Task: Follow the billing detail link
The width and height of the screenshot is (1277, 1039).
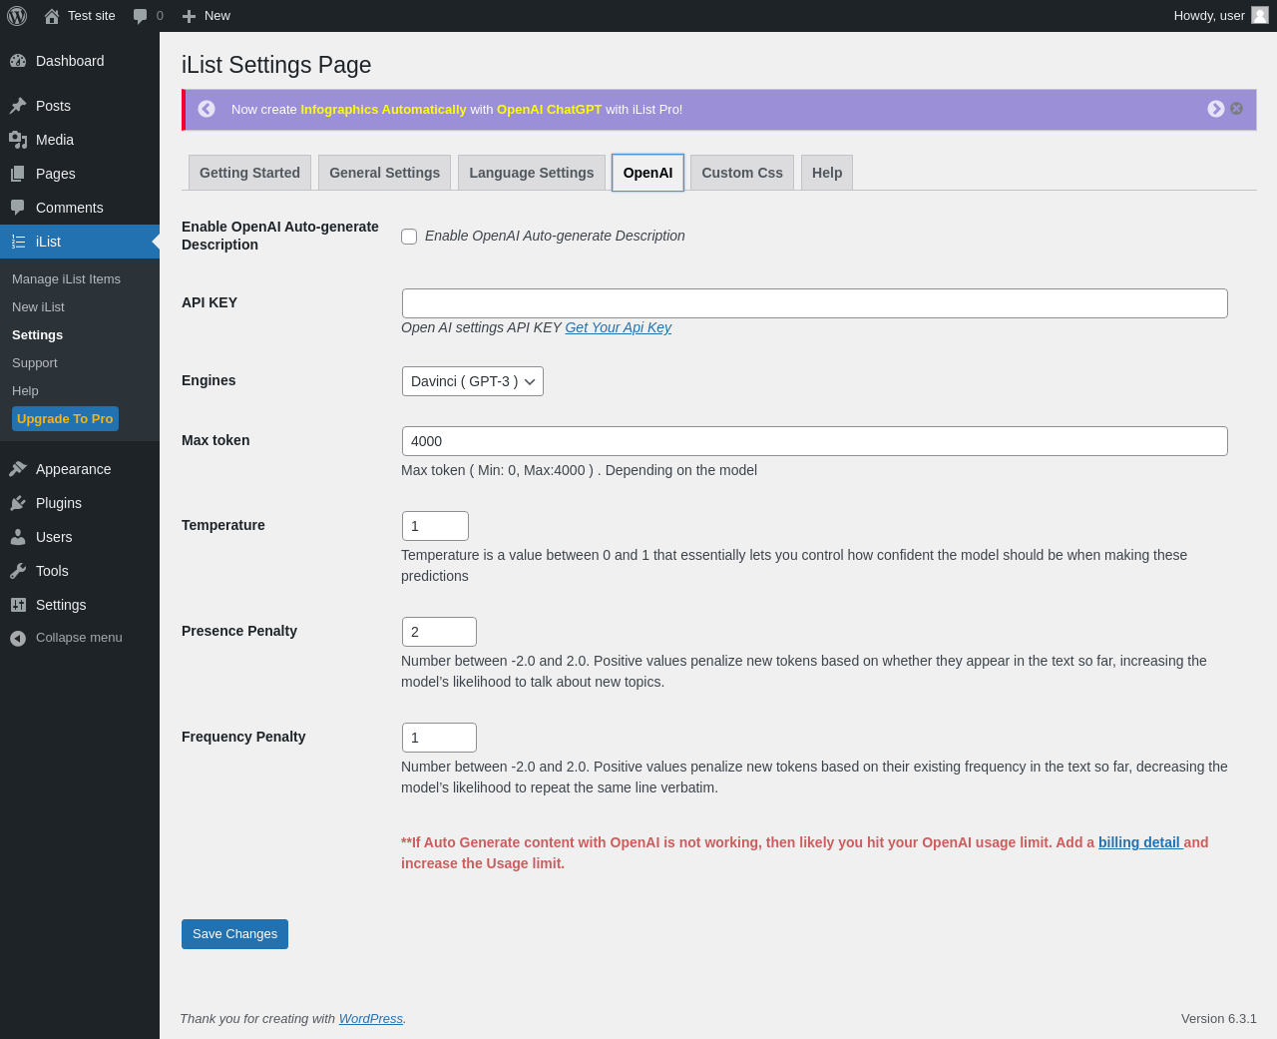Action: tap(1139, 842)
